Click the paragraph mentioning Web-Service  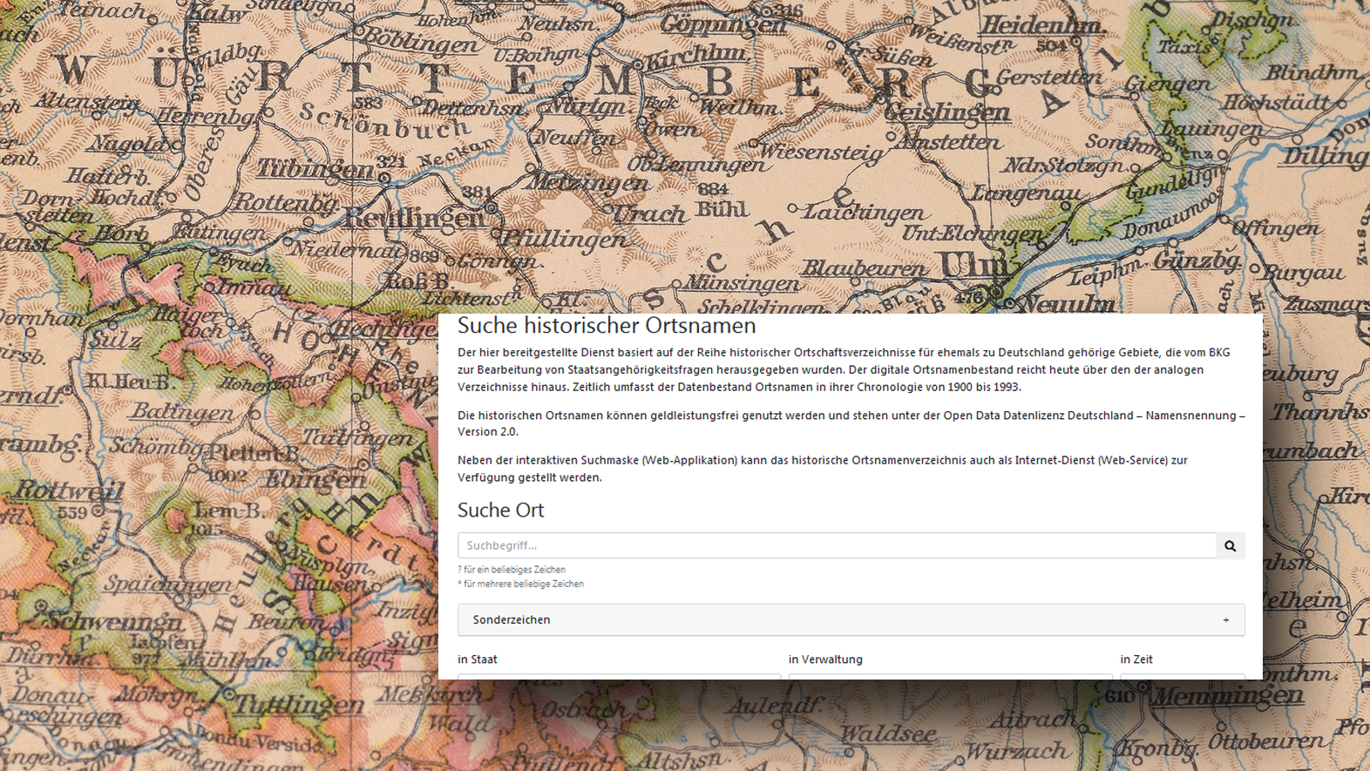822,469
